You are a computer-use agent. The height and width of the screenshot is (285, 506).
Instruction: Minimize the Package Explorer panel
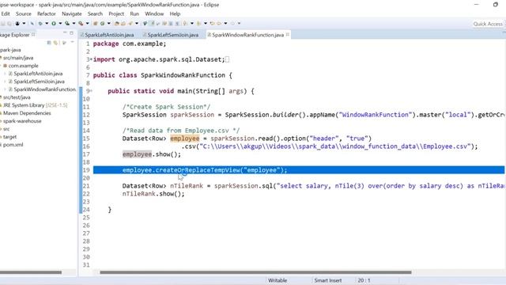(x=65, y=32)
